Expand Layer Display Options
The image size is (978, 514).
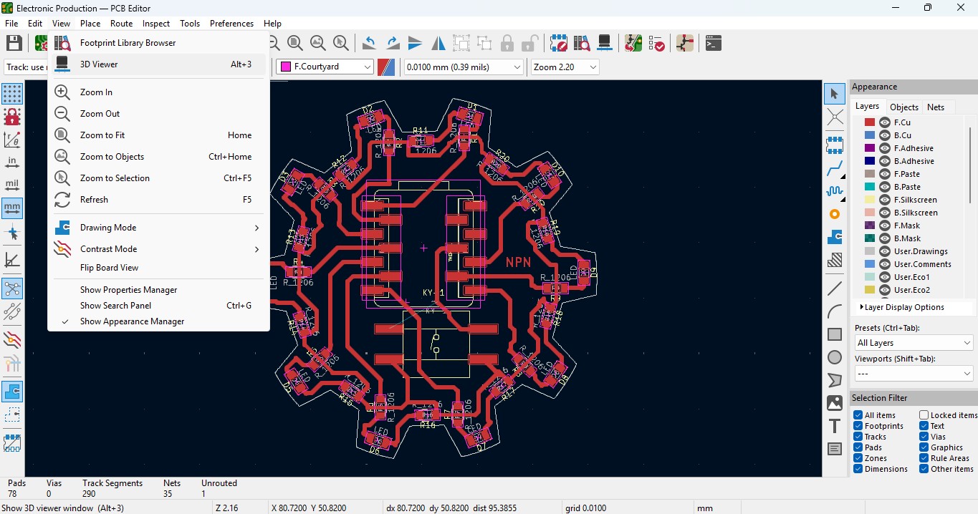point(902,307)
